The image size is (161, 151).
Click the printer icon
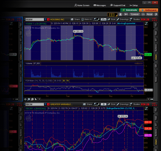143,15
